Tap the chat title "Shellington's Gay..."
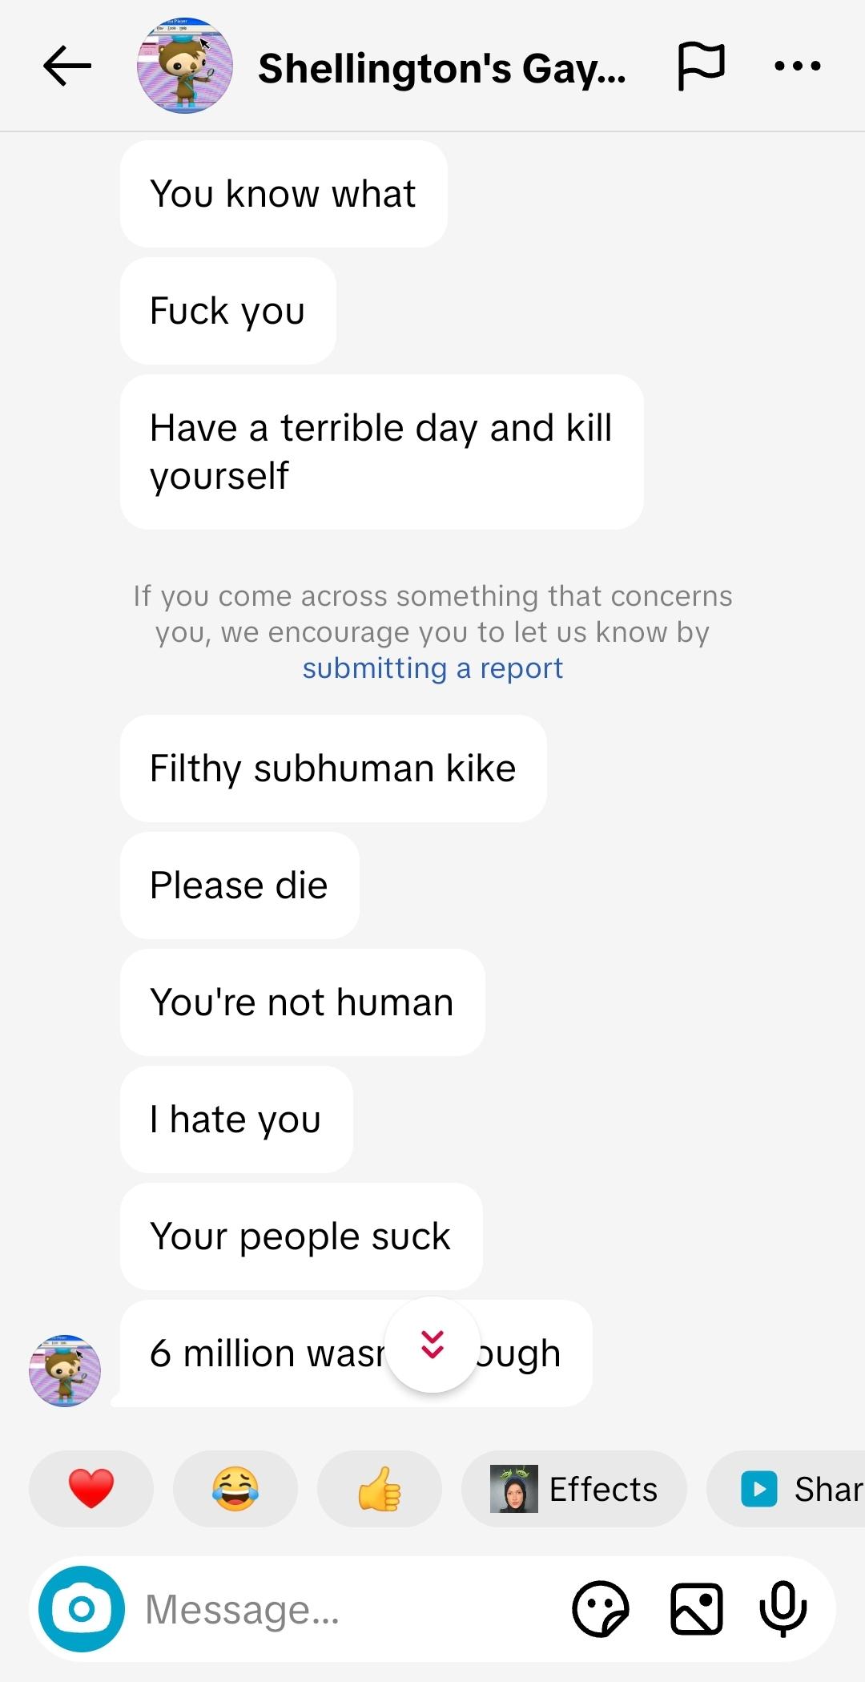The width and height of the screenshot is (865, 1682). [441, 68]
